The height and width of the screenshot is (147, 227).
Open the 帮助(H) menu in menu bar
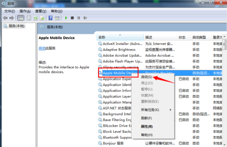coord(57,11)
